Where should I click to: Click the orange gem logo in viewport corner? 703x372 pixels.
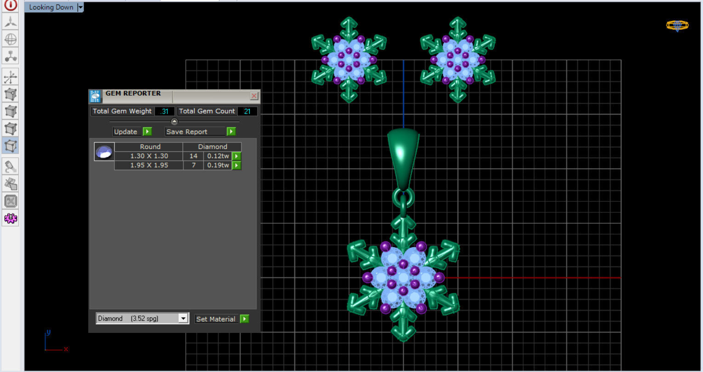677,25
